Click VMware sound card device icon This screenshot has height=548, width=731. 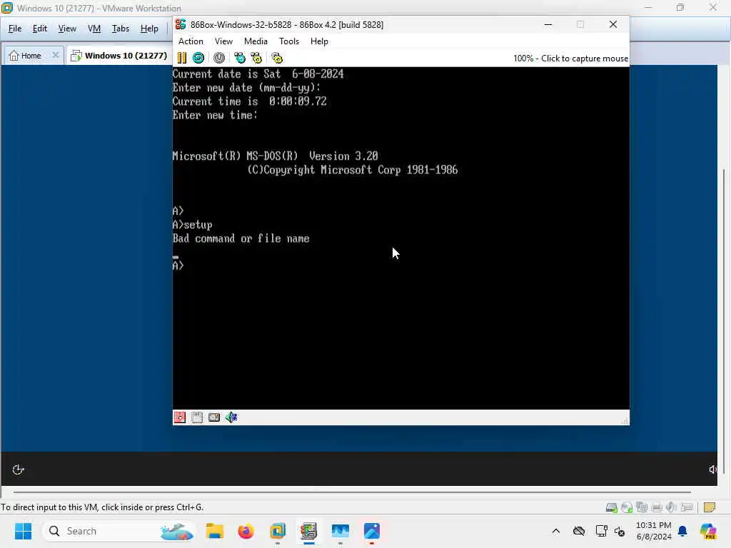(671, 507)
